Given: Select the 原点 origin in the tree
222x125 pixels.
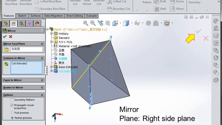Looking at the screenshot, I should pyautogui.click(x=61, y=62).
